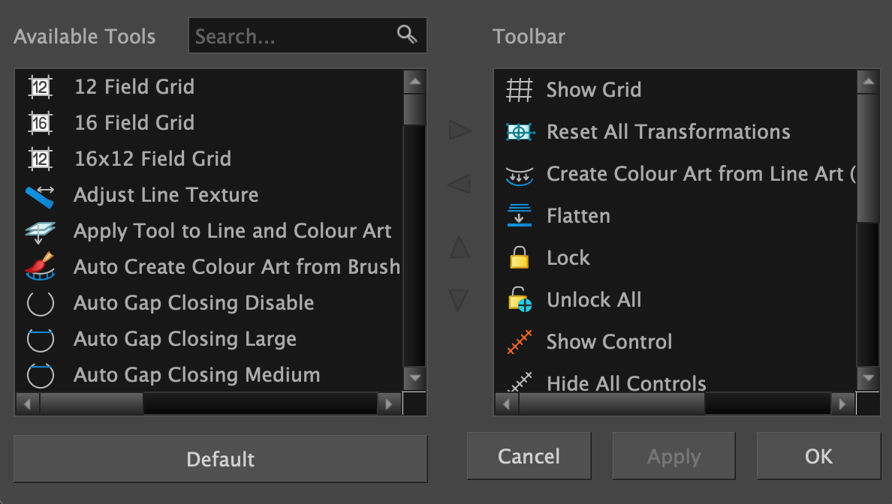Click the Unlock All icon
This screenshot has height=504, width=892.
519,299
